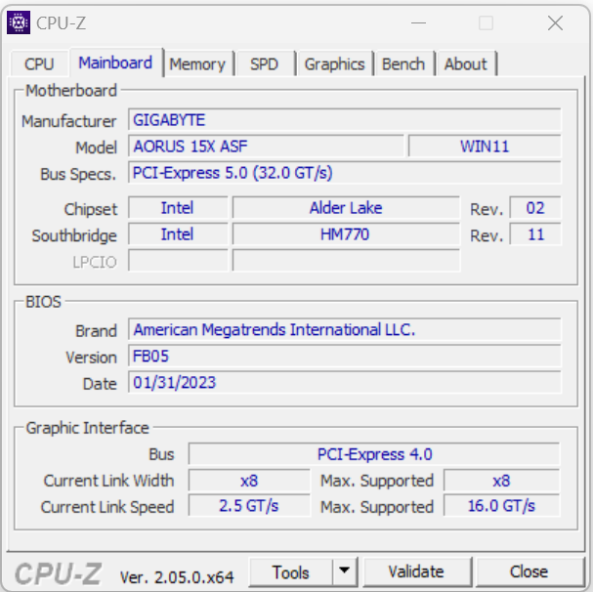
Task: Click Max. Supported width x8 value
Action: pyautogui.click(x=501, y=481)
